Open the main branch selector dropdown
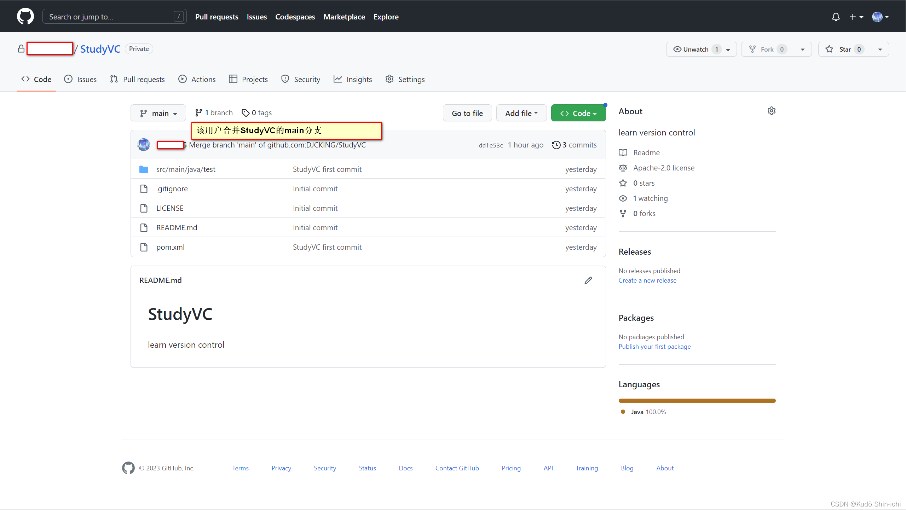 point(158,113)
